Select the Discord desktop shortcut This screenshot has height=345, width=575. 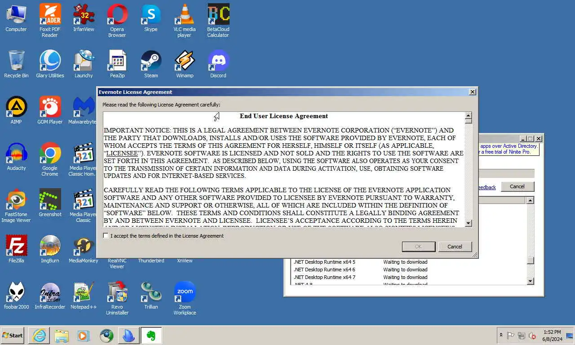(x=218, y=64)
